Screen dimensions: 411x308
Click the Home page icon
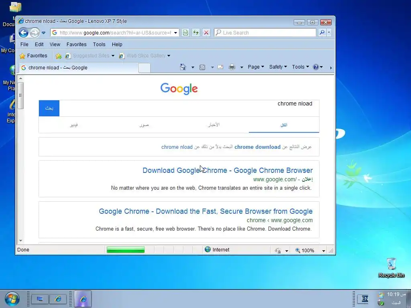183,67
